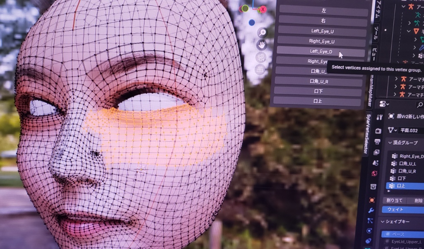
Task: Click the red X axis gizmo ball
Action: click(x=262, y=10)
